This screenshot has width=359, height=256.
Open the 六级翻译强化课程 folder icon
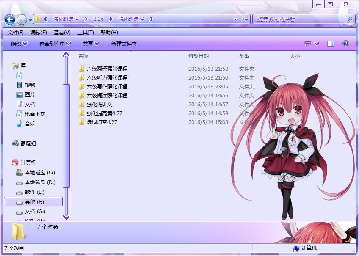coord(82,69)
